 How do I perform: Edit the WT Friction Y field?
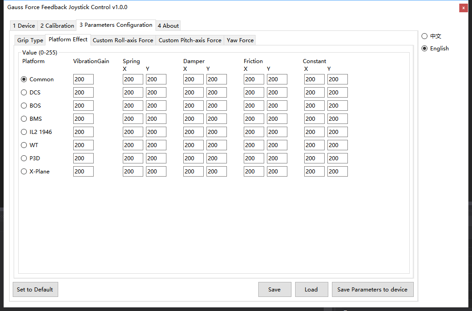pyautogui.click(x=277, y=145)
